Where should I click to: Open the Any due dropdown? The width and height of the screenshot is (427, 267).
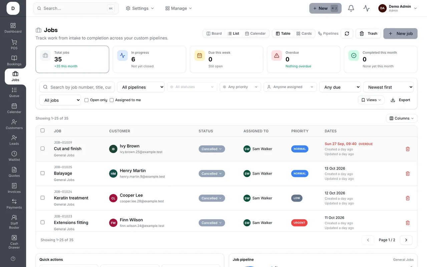(x=340, y=87)
